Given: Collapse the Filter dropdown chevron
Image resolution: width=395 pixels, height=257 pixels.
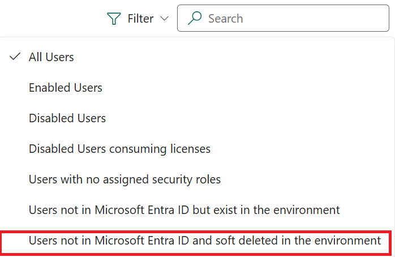Looking at the screenshot, I should coord(165,19).
